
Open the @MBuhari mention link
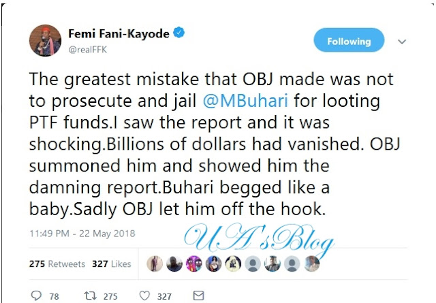(x=245, y=101)
